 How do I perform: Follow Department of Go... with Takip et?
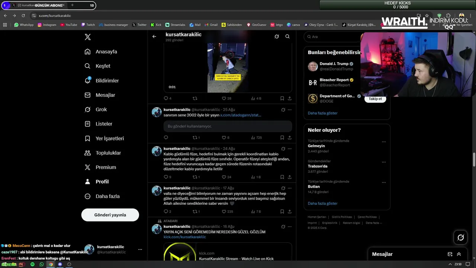375,99
